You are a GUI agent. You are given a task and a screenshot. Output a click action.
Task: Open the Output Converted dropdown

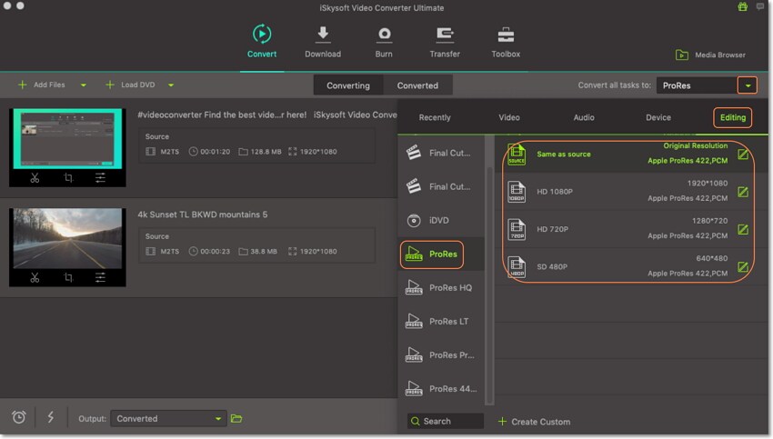168,418
